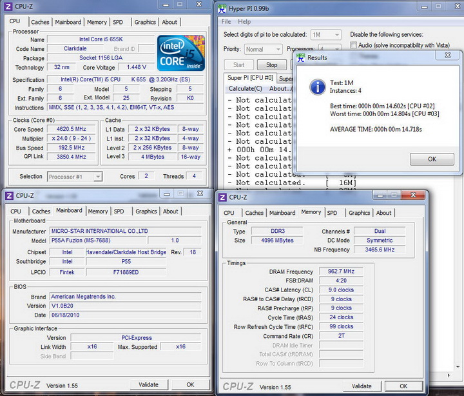Select Graphics tab in Mainboard CPU-Z window

(x=146, y=212)
